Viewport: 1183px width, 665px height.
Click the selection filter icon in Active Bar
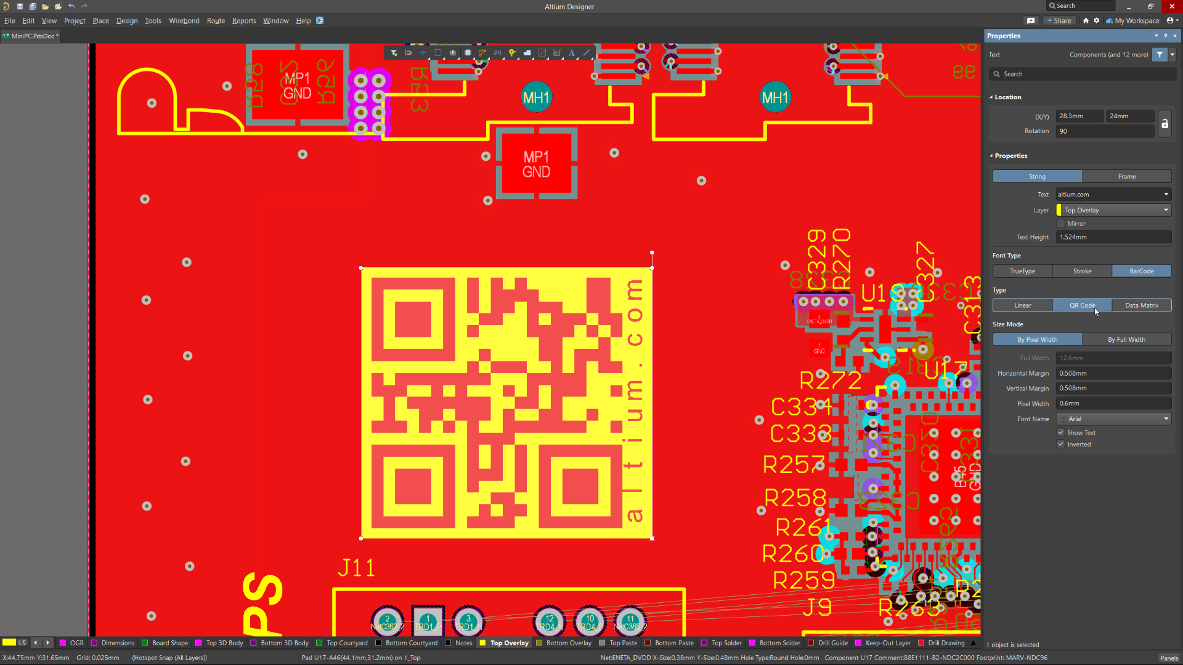pos(394,53)
